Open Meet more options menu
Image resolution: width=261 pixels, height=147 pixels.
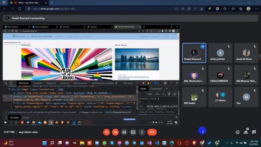[x=142, y=132]
